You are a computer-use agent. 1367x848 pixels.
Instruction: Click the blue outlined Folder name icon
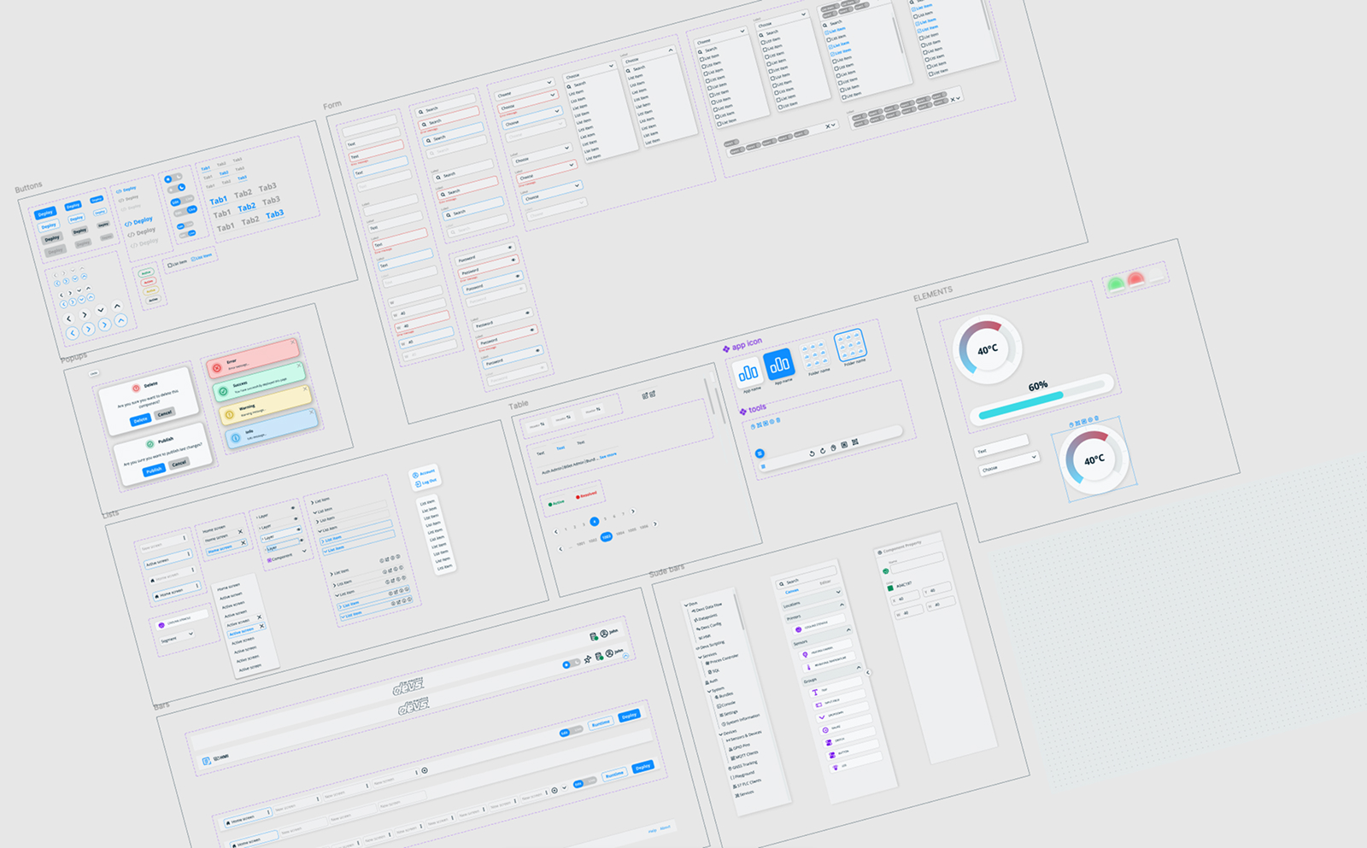pyautogui.click(x=849, y=345)
